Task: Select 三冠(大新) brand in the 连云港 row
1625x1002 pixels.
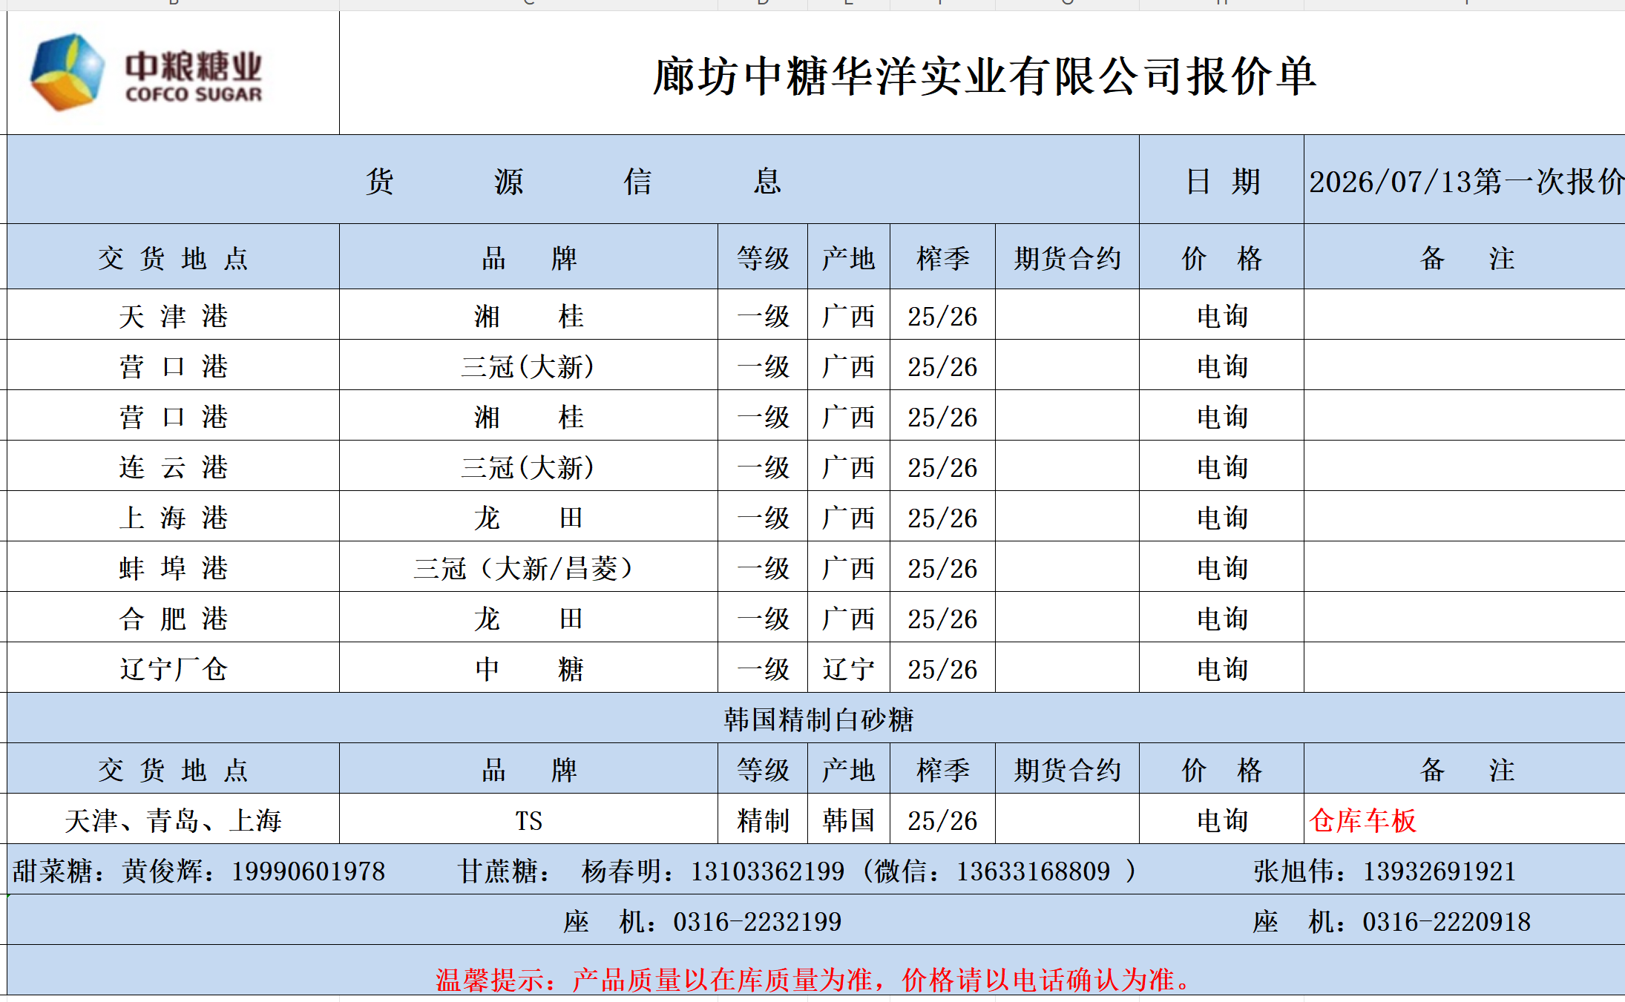Action: point(528,467)
